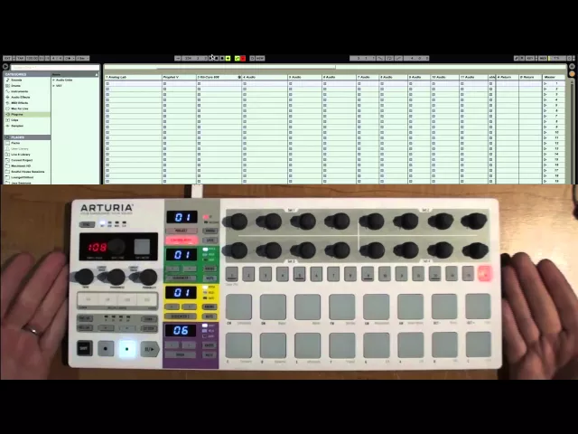The height and width of the screenshot is (434, 578).
Task: Unfold the Rit-Core 808 track button
Action: click(x=239, y=77)
